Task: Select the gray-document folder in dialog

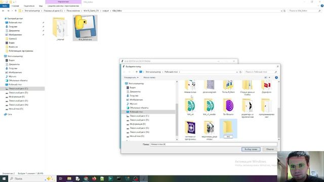Action: pos(209,86)
